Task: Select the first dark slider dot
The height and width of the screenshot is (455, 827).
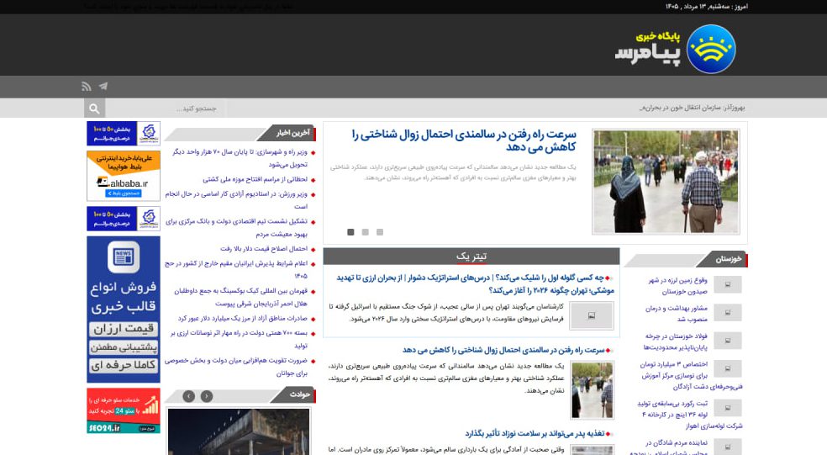Action: (350, 232)
